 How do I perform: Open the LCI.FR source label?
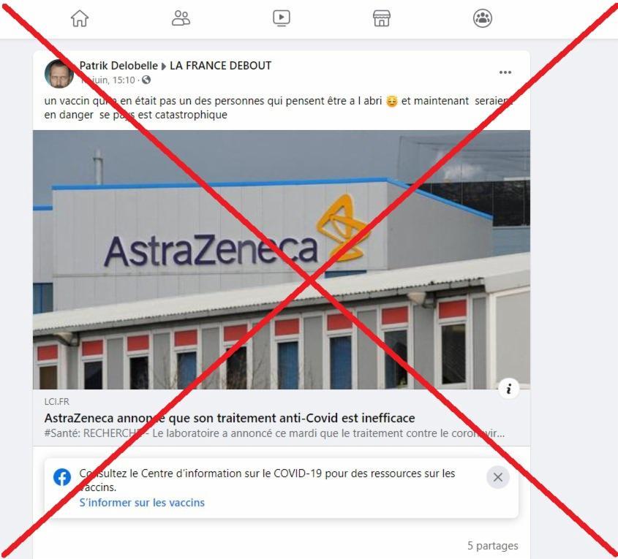(x=57, y=402)
